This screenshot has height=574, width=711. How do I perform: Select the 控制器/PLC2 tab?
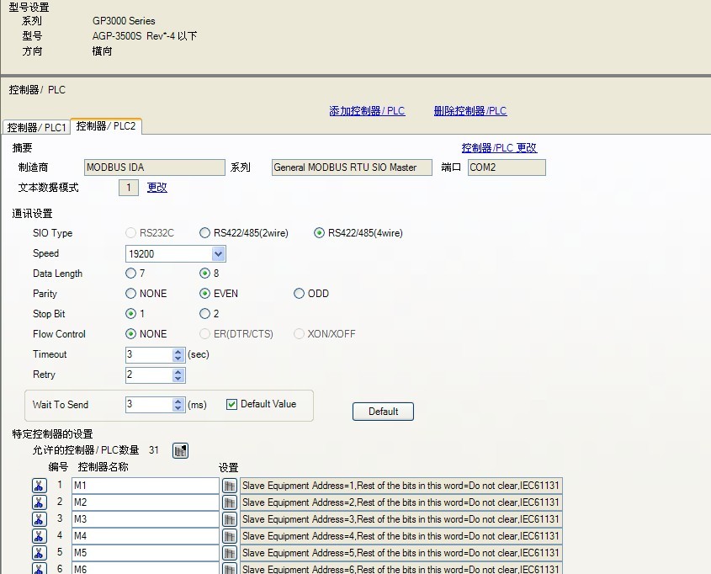tap(105, 126)
